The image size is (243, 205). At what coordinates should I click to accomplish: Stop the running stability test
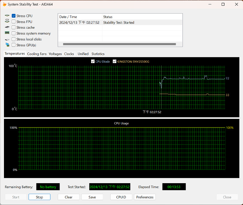tap(39, 197)
